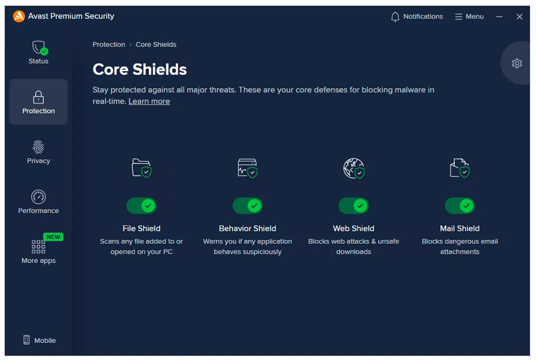Disable the File Shield toggle
Image resolution: width=536 pixels, height=361 pixels.
pos(141,206)
